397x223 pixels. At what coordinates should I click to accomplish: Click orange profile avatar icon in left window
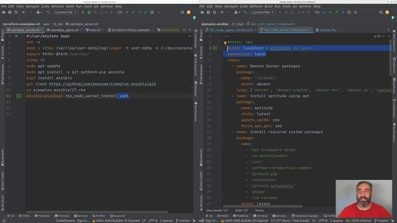point(189,12)
